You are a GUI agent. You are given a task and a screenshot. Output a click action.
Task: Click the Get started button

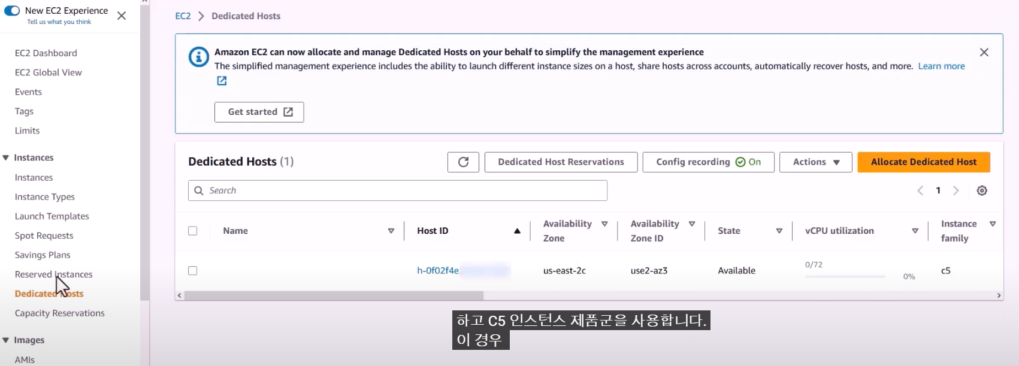pos(259,112)
